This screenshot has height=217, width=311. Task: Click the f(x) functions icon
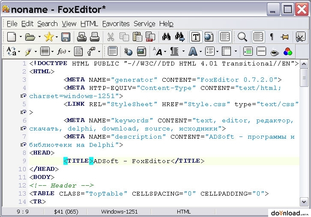62,52
